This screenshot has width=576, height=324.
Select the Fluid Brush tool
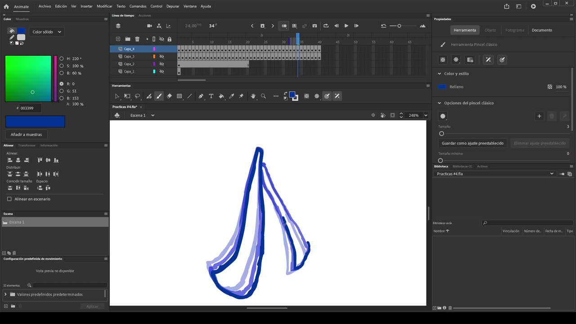(149, 96)
